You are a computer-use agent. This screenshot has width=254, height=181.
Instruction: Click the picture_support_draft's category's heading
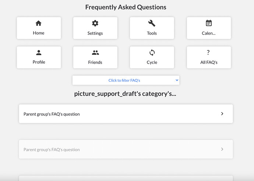(x=125, y=94)
